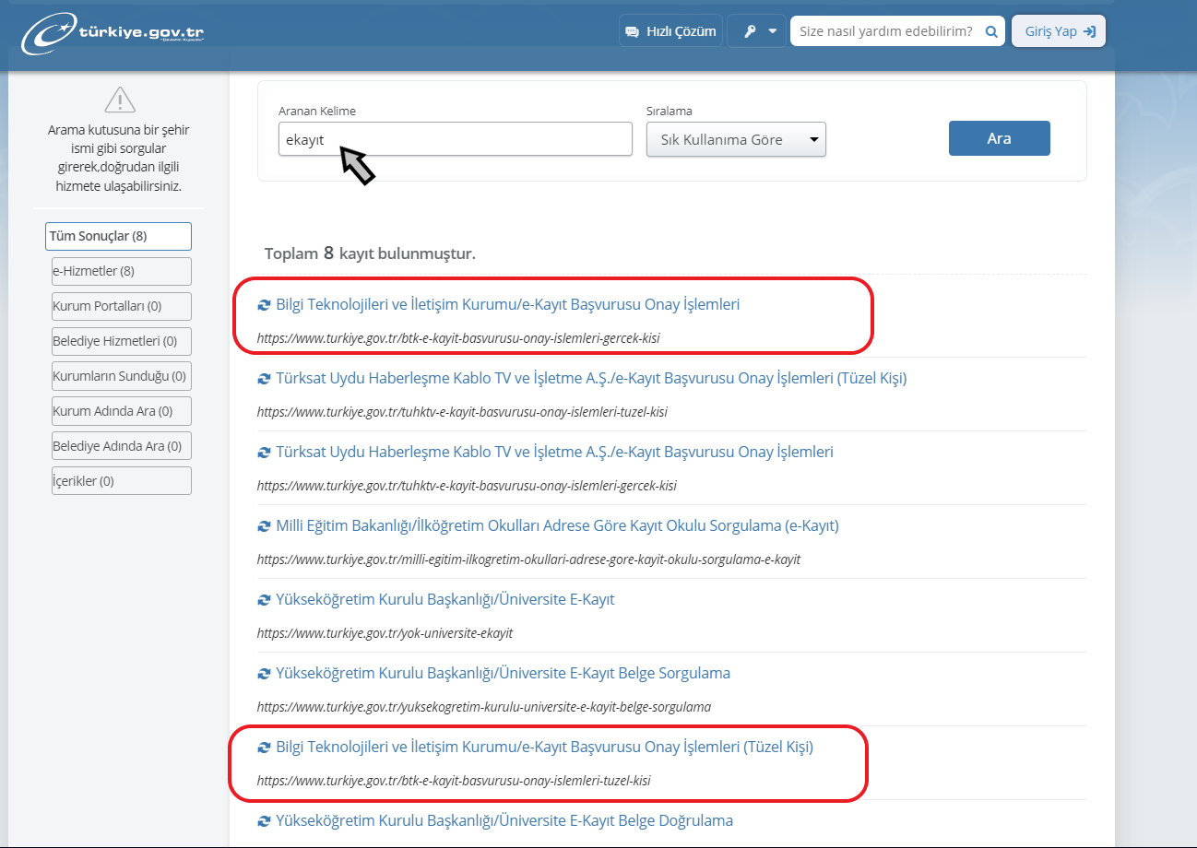Image resolution: width=1197 pixels, height=848 pixels.
Task: Click the refresh icon beside E-Kayıt Belge Doğrulama
Action: tap(264, 821)
